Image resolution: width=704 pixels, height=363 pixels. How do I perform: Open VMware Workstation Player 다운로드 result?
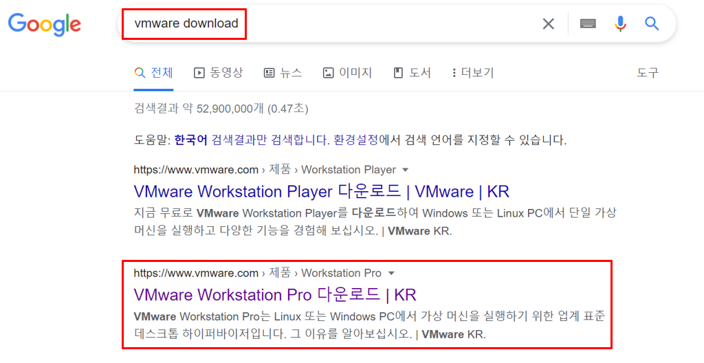322,191
